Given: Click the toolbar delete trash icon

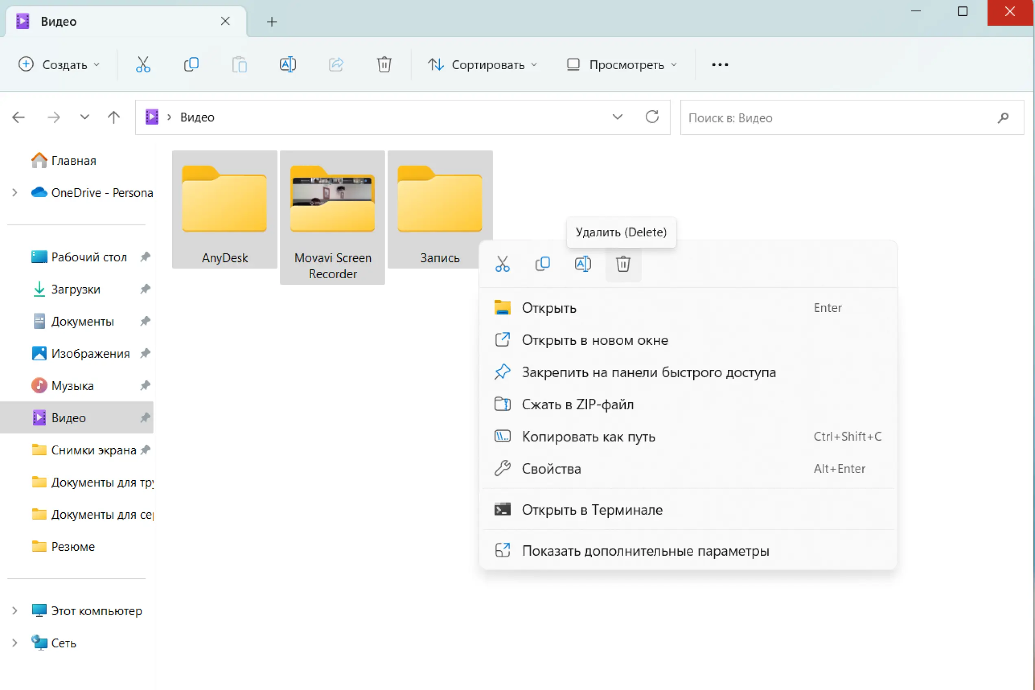Looking at the screenshot, I should [384, 65].
